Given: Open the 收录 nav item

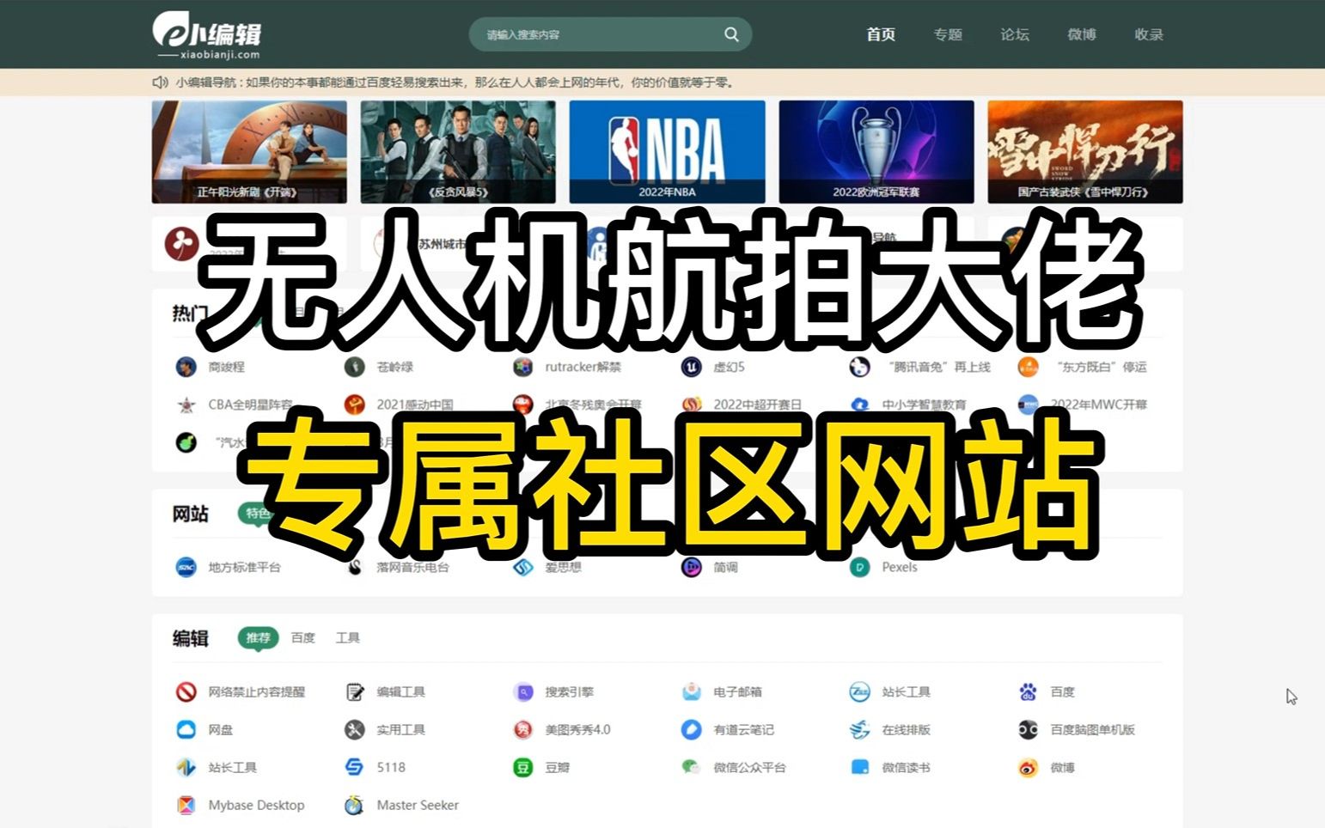Looking at the screenshot, I should tap(1149, 34).
